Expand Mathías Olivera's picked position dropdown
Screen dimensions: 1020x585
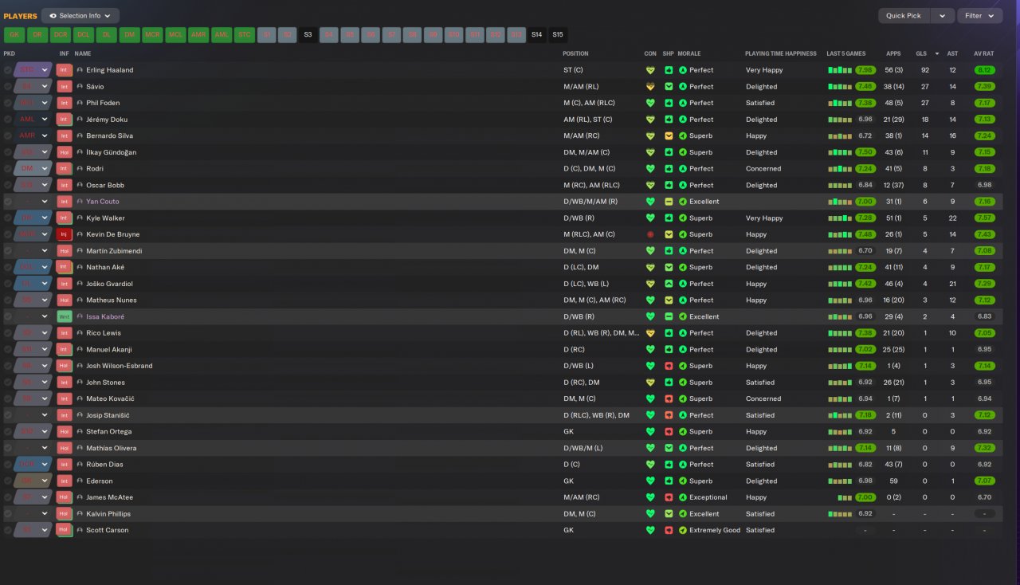coord(45,448)
